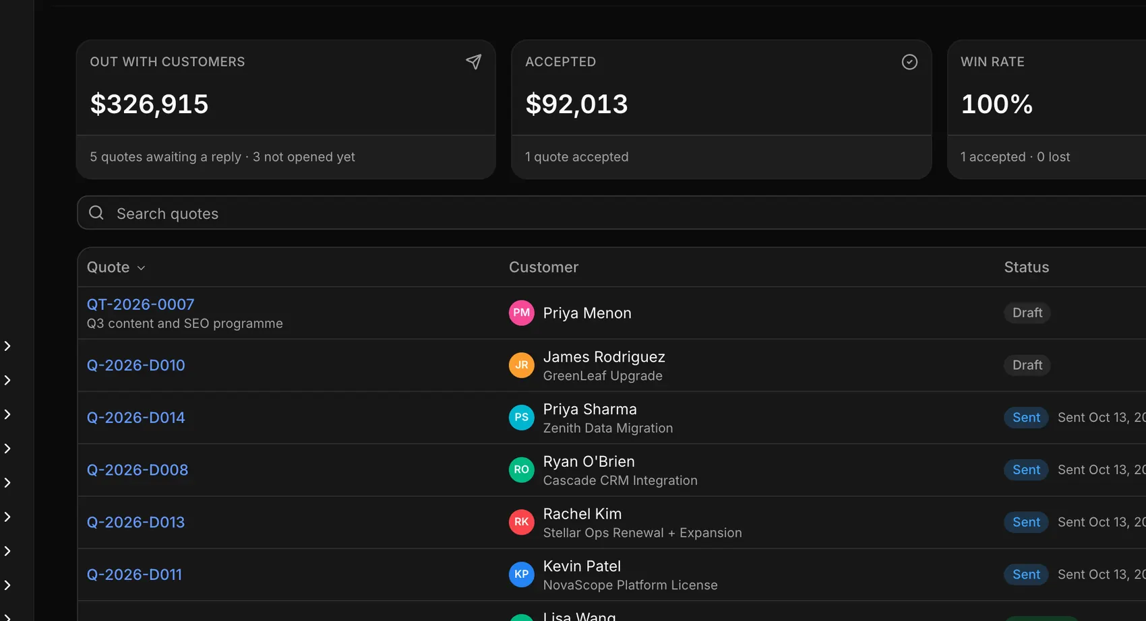Click 'GreenLeaf Upgrade' deal name
The width and height of the screenshot is (1146, 621).
pyautogui.click(x=603, y=376)
